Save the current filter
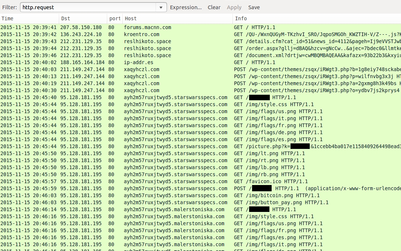 254,7
